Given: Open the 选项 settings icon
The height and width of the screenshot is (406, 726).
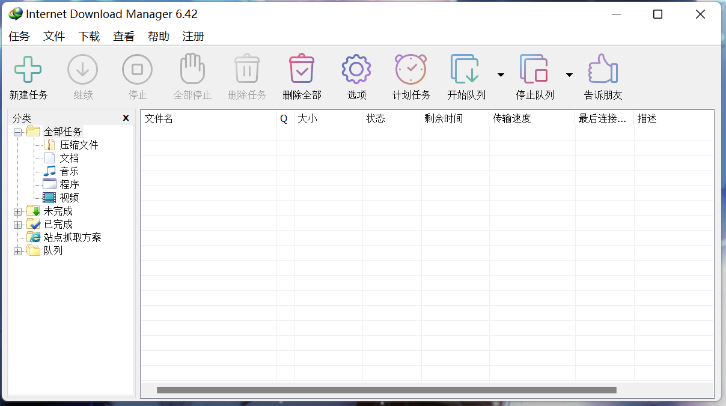Looking at the screenshot, I should 355,68.
